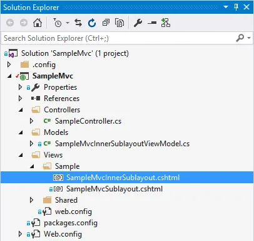This screenshot has height=241, width=254.
Task: Click the References icon
Action: [36, 99]
